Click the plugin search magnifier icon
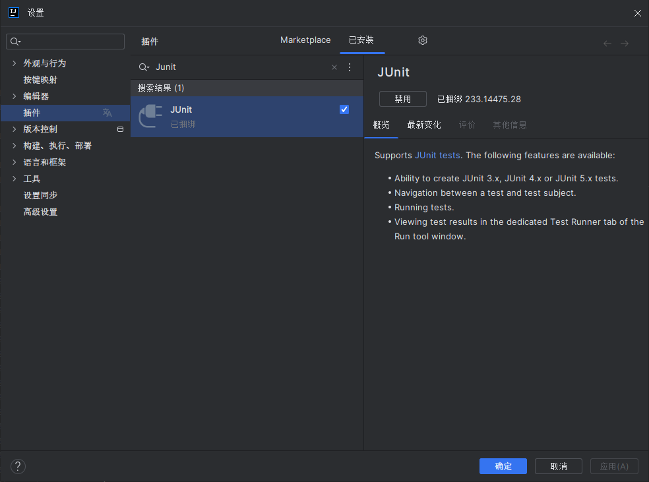The width and height of the screenshot is (649, 482). [x=143, y=67]
